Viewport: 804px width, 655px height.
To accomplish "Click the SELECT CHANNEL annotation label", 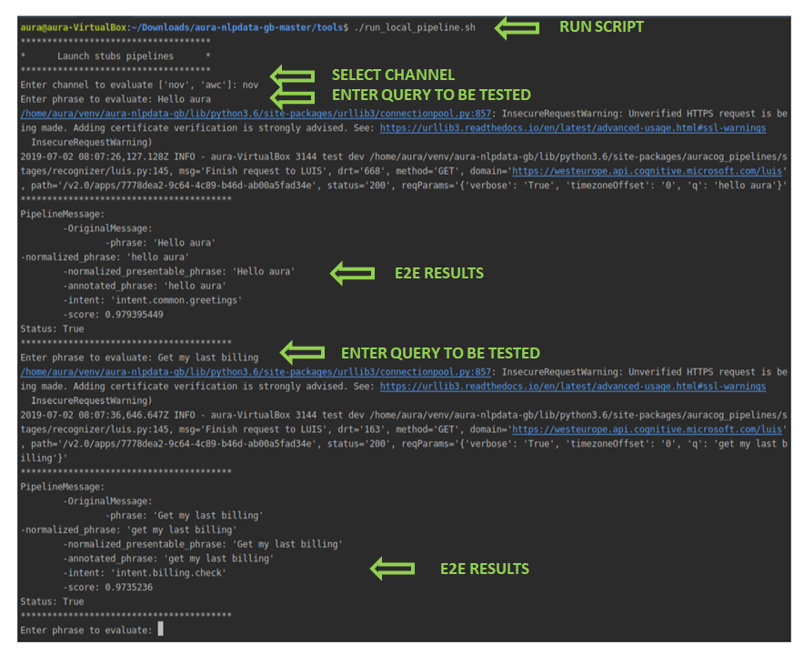I will (x=393, y=75).
